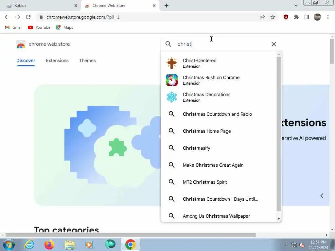Show hidden tray icons arrow
335x251 pixels.
click(x=286, y=245)
